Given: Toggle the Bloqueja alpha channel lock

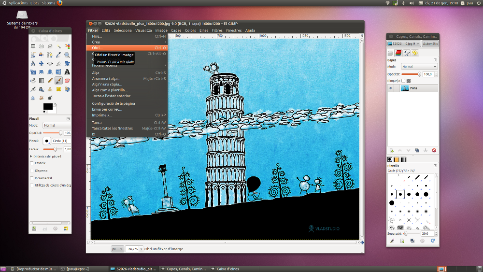Looking at the screenshot, I should (409, 81).
